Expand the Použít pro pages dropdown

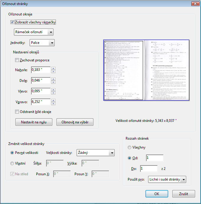(171, 179)
